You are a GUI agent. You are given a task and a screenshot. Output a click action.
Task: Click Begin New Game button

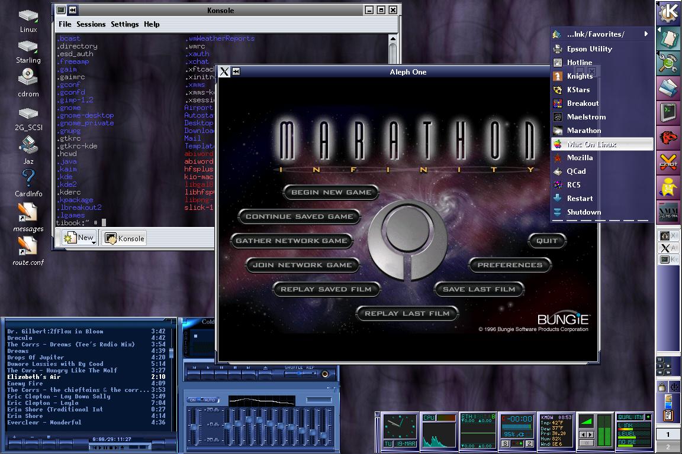[x=331, y=192]
